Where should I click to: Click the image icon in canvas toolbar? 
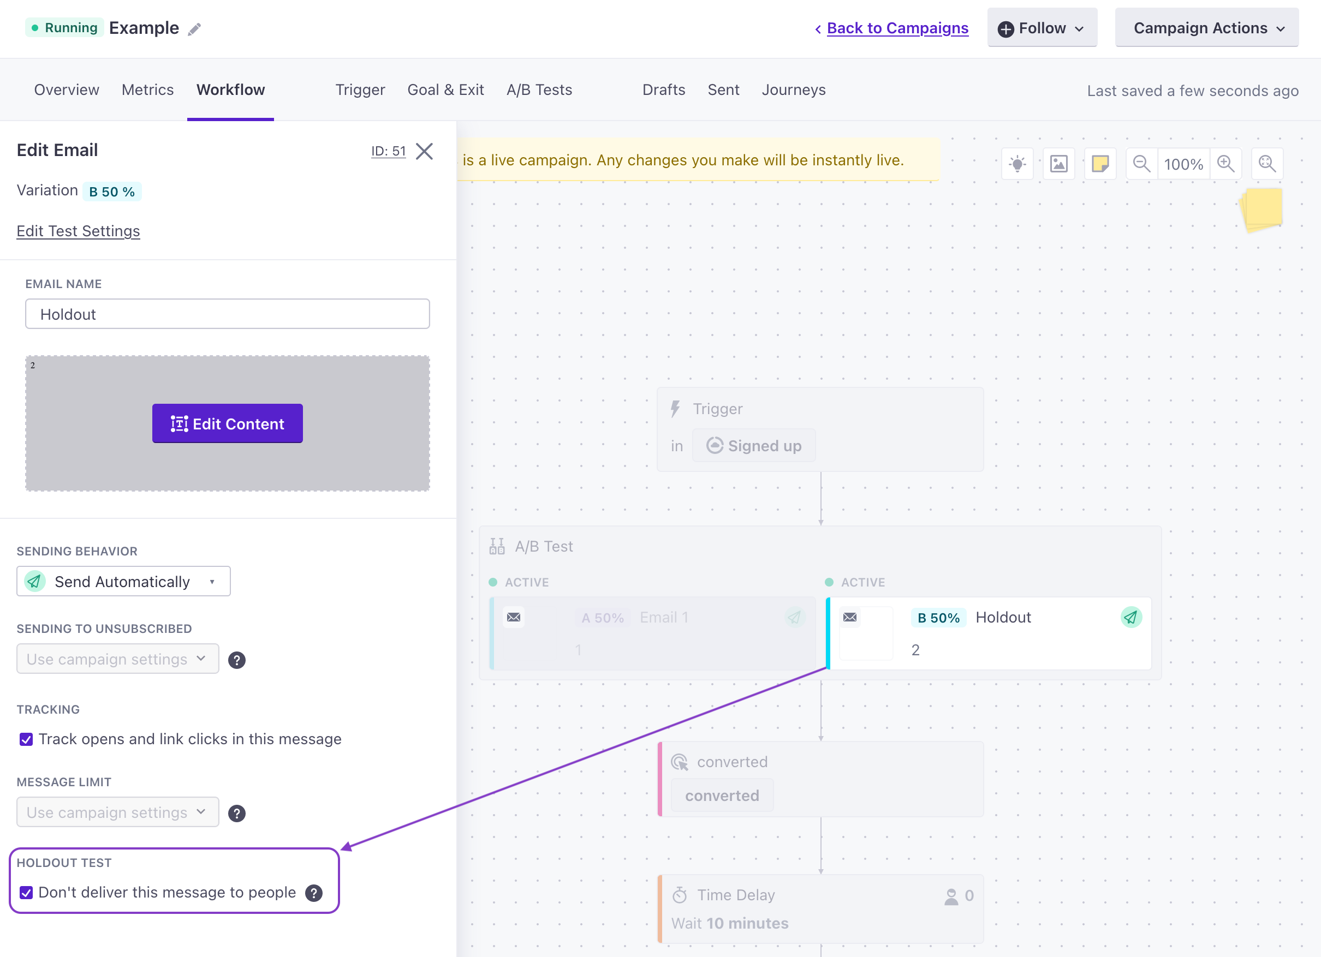1058,164
